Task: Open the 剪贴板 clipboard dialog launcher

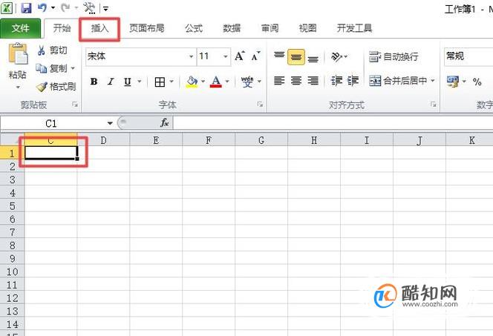Action: tap(75, 105)
